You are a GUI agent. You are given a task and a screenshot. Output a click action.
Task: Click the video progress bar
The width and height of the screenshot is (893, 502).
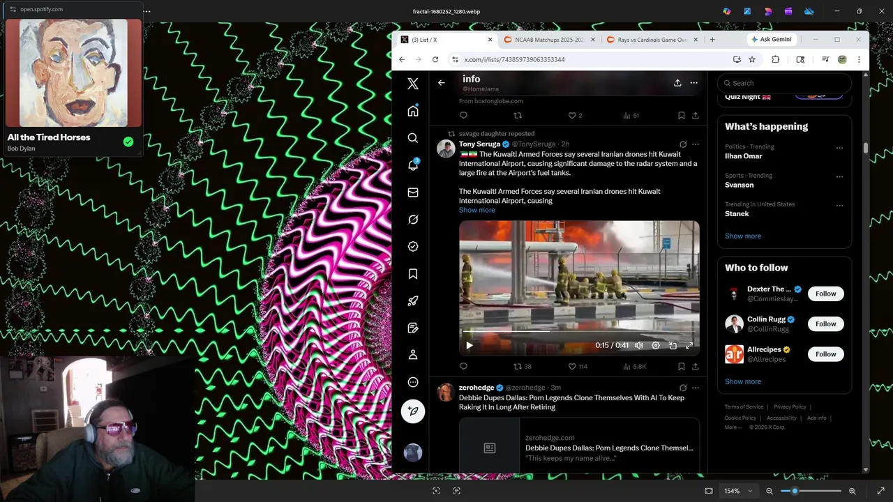(x=579, y=332)
